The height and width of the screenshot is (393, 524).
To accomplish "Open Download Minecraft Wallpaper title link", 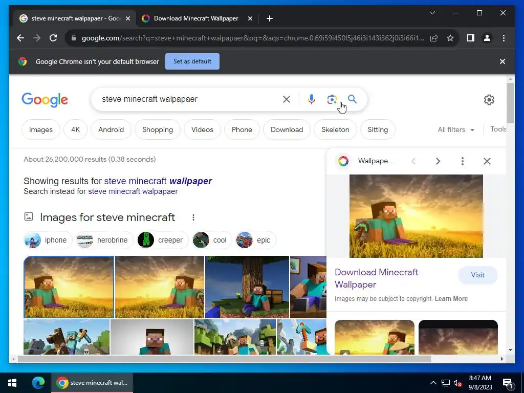I will click(376, 278).
